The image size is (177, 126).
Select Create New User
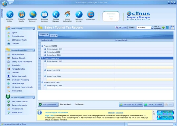(x=18, y=36)
